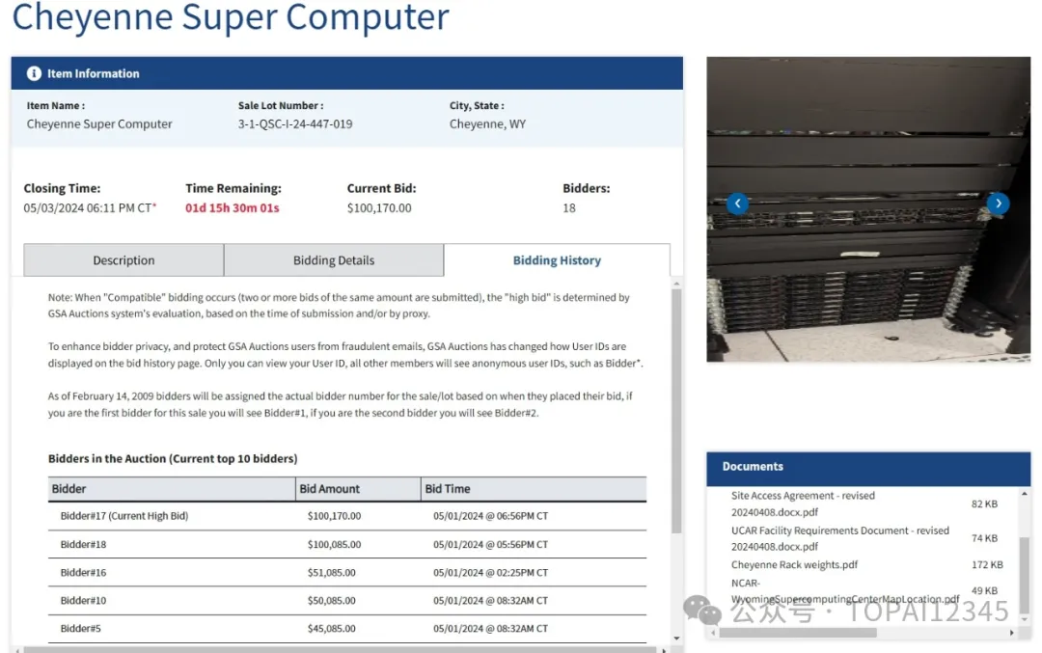This screenshot has height=653, width=1042.
Task: Click the 05/01/2024 @ 05:56PM CT bid time
Action: [490, 544]
